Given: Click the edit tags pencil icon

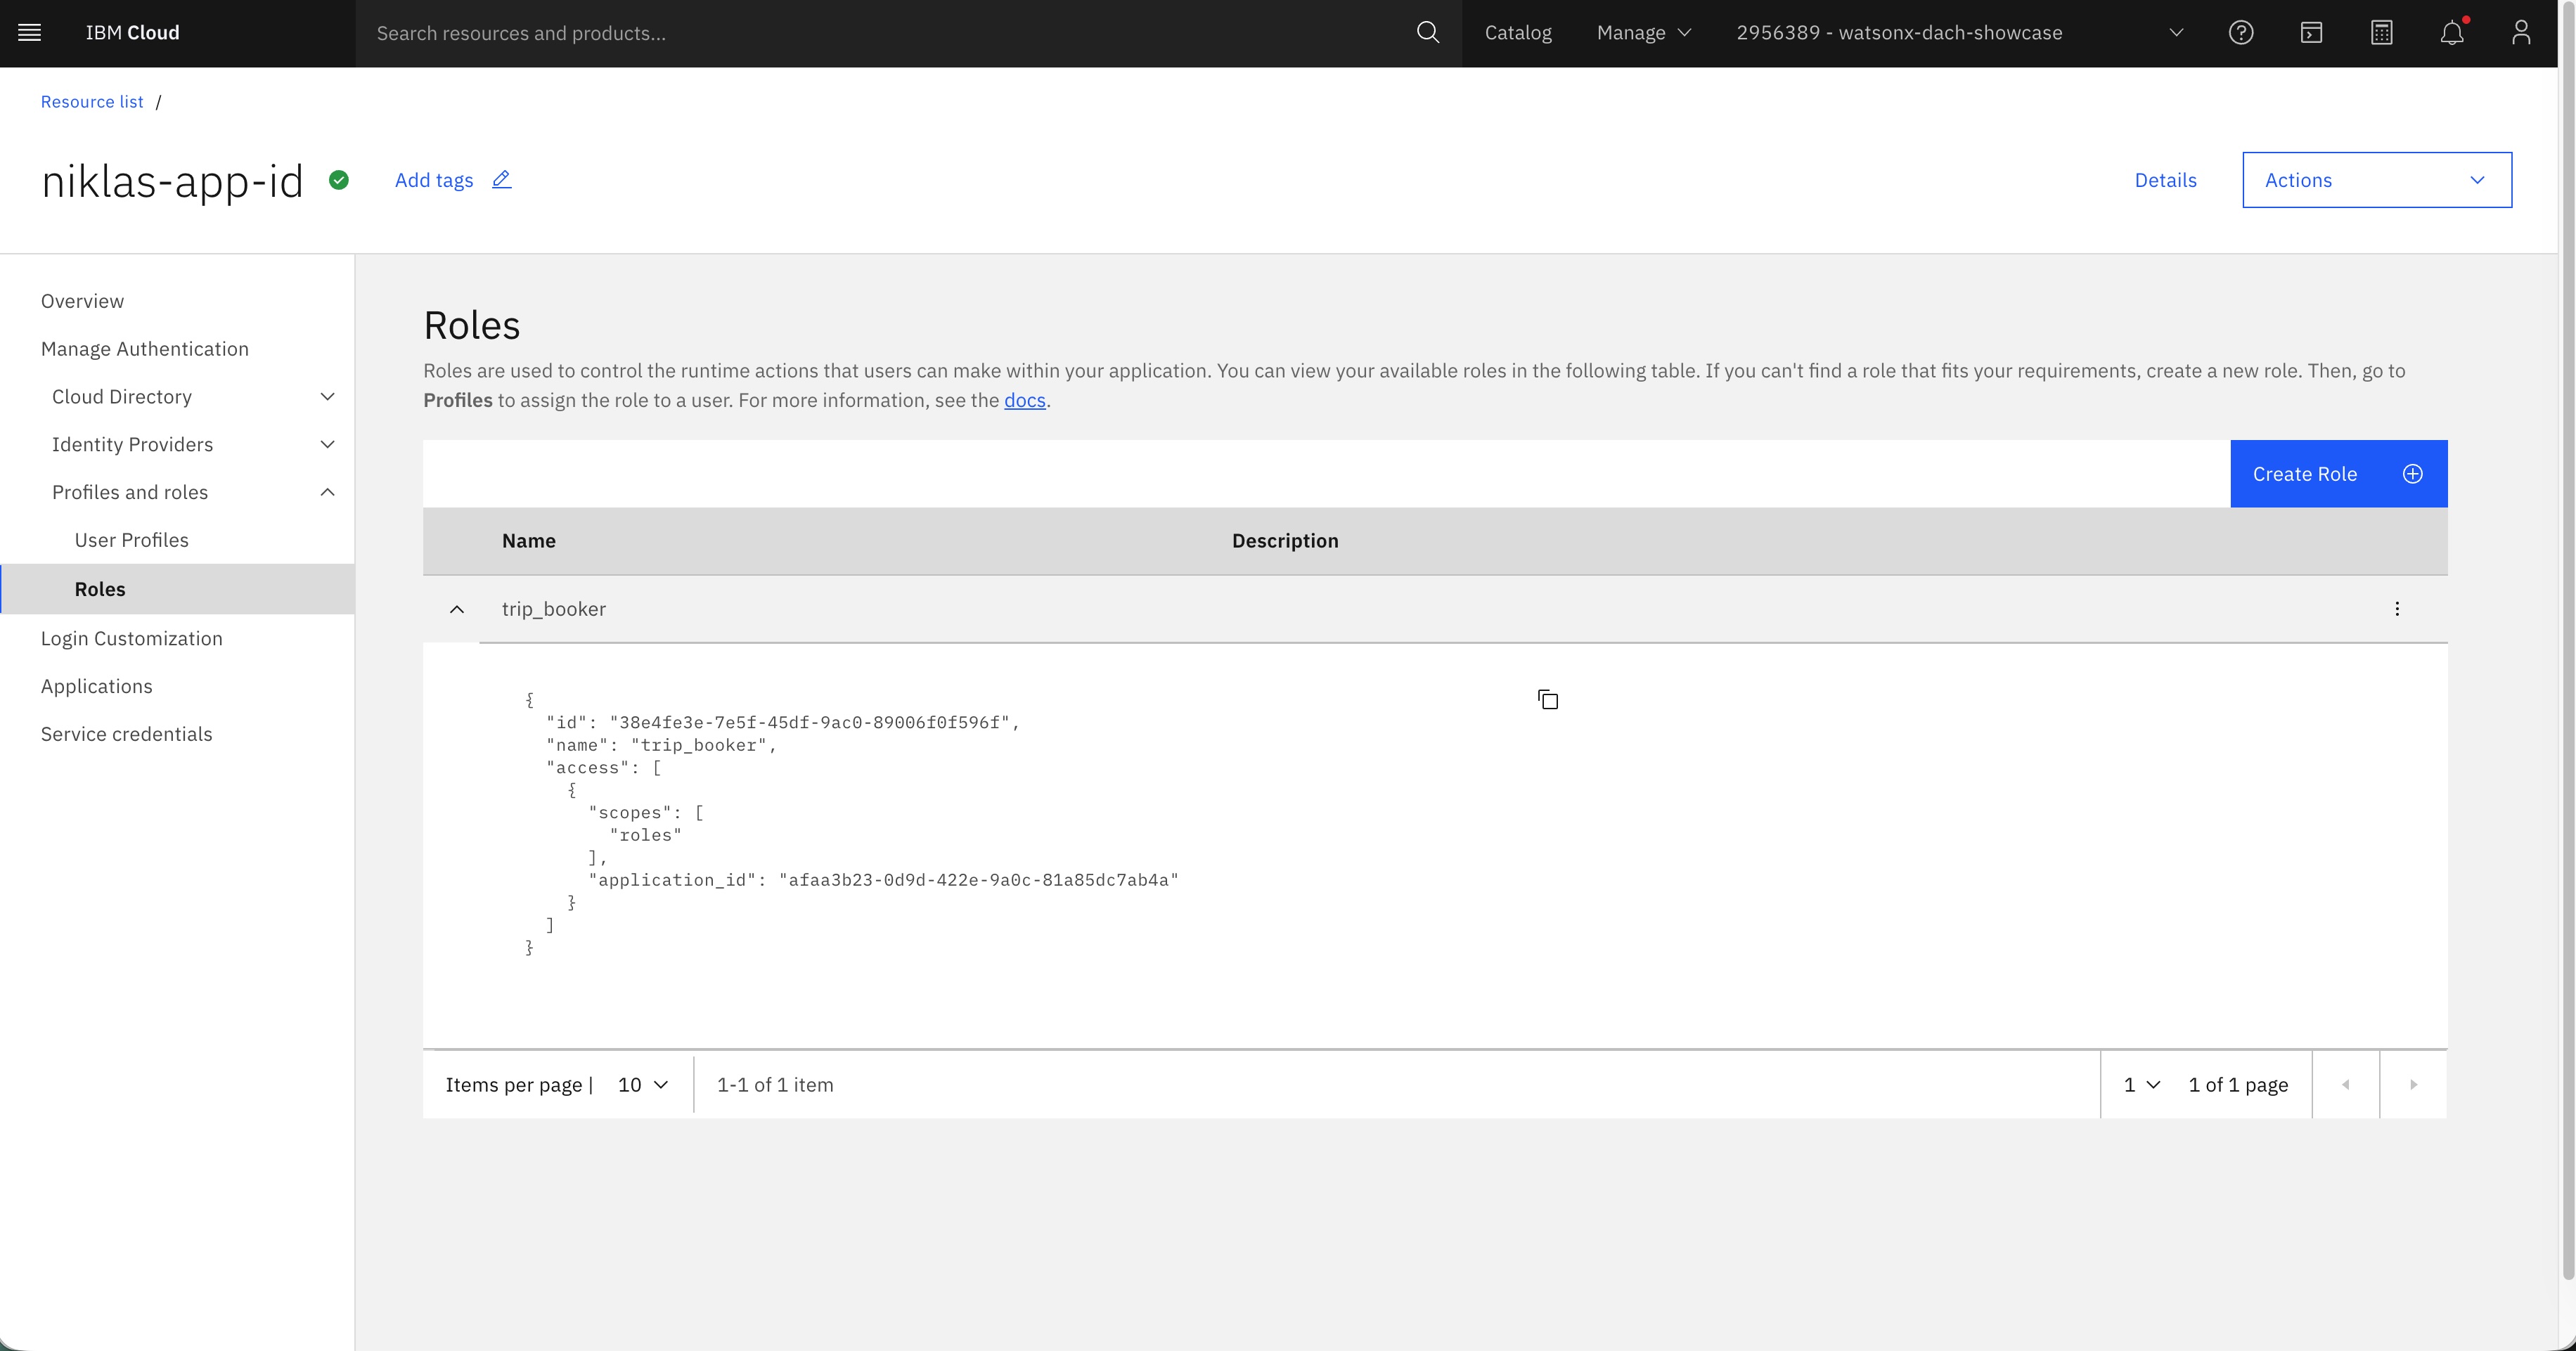Looking at the screenshot, I should (x=502, y=180).
